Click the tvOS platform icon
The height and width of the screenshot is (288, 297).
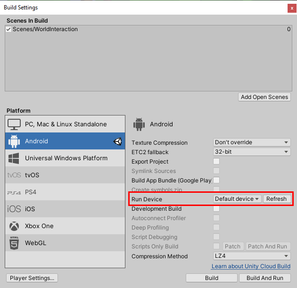coord(14,175)
